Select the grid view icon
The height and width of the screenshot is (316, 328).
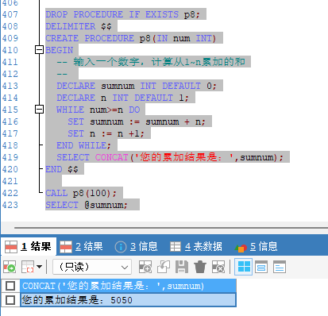point(244,267)
